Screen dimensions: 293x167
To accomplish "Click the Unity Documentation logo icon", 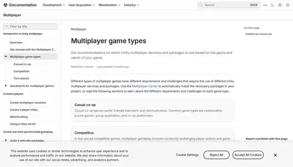I will [5, 5].
